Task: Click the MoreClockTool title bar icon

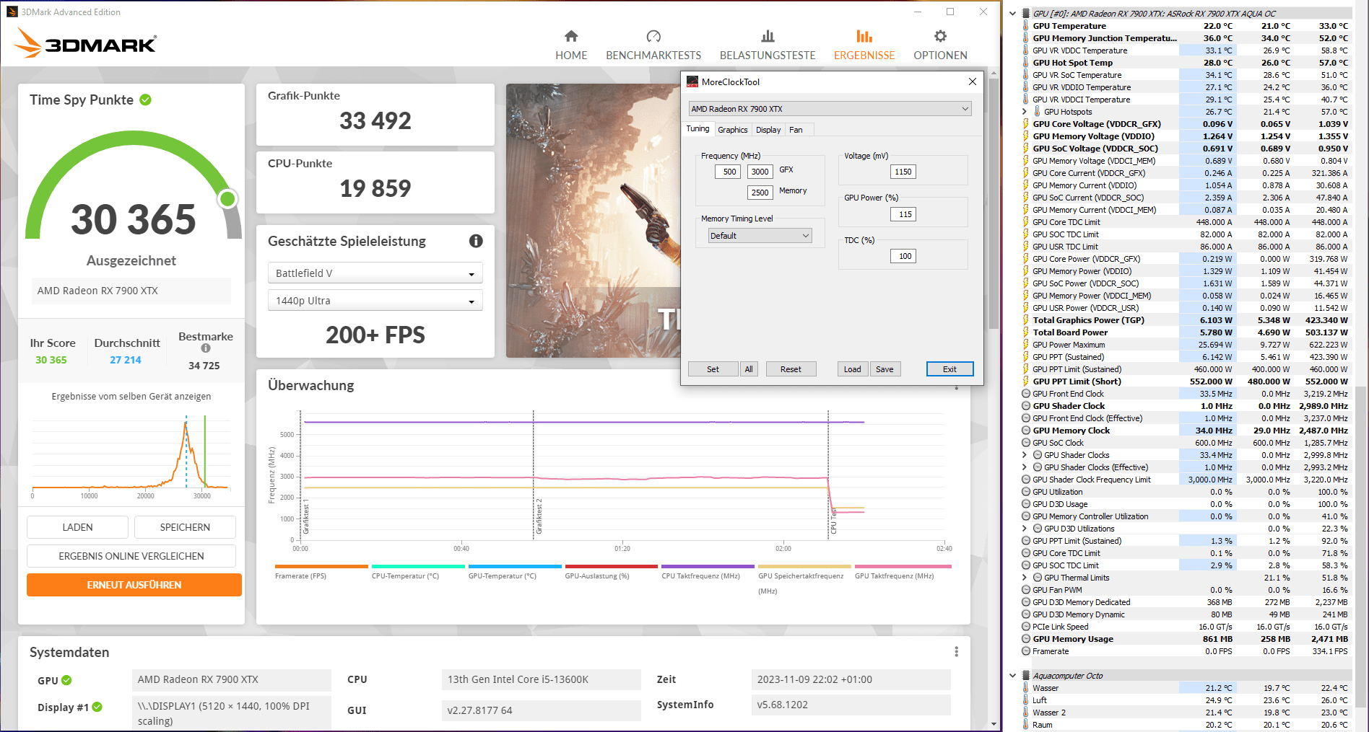Action: pyautogui.click(x=692, y=81)
